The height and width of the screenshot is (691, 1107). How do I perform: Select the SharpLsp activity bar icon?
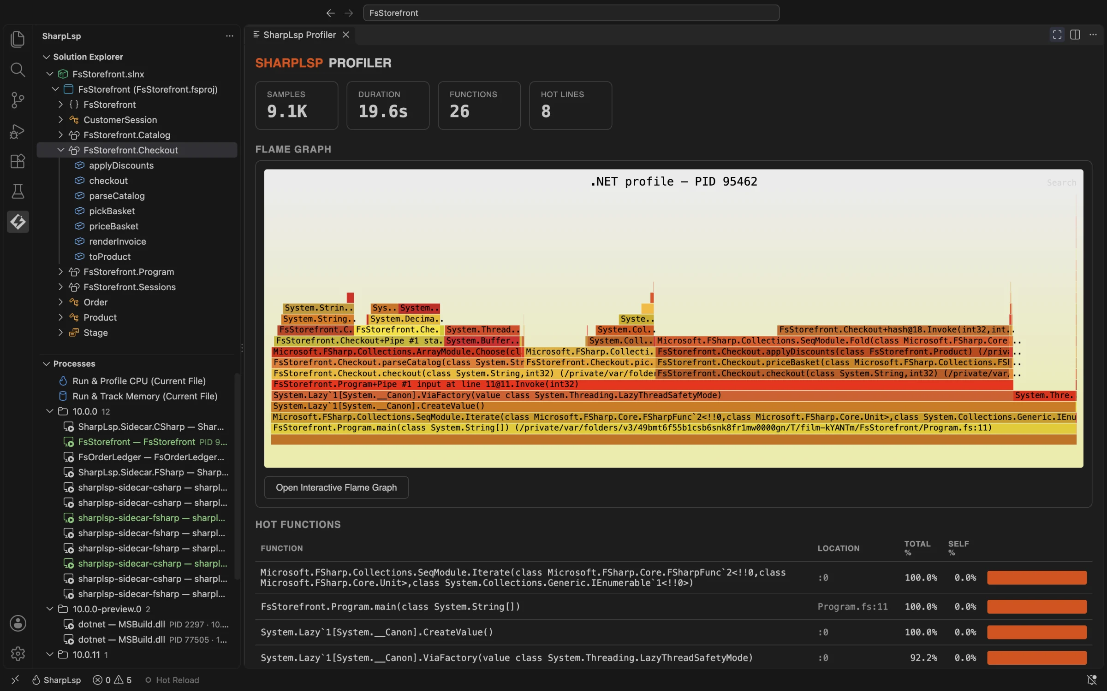(18, 222)
